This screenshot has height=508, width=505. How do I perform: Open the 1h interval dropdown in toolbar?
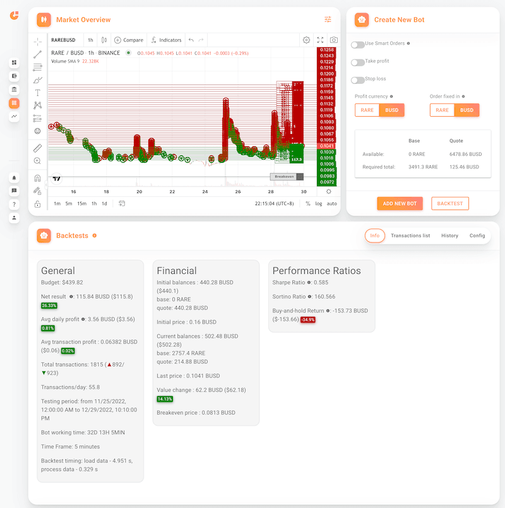[x=90, y=40]
